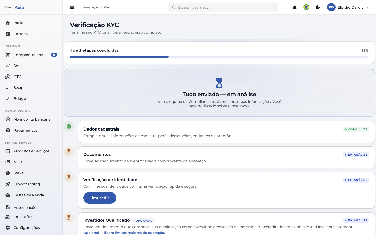The height and width of the screenshot is (235, 376).
Task: Click the OPCIONAL tag on Investidor Qualificado
Action: click(144, 221)
